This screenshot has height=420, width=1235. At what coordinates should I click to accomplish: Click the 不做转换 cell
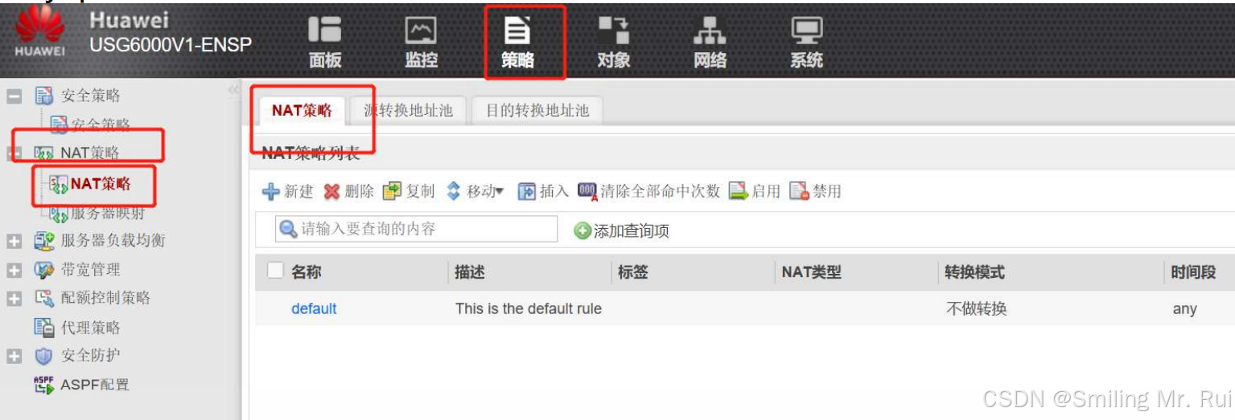(976, 309)
